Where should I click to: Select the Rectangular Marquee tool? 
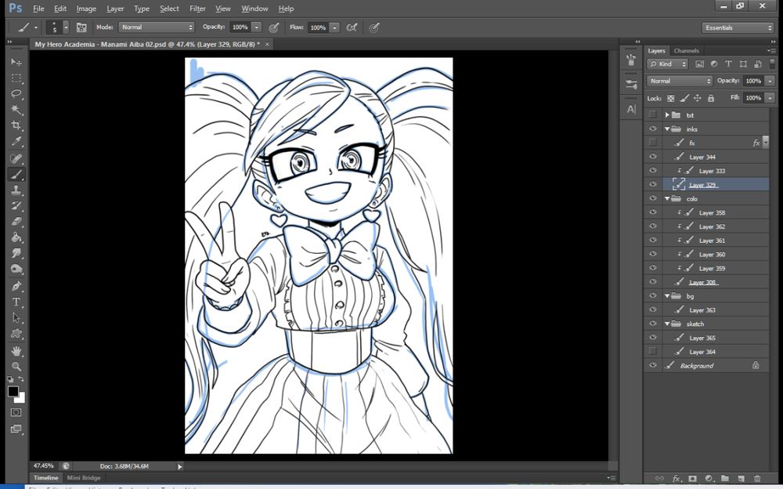click(16, 78)
